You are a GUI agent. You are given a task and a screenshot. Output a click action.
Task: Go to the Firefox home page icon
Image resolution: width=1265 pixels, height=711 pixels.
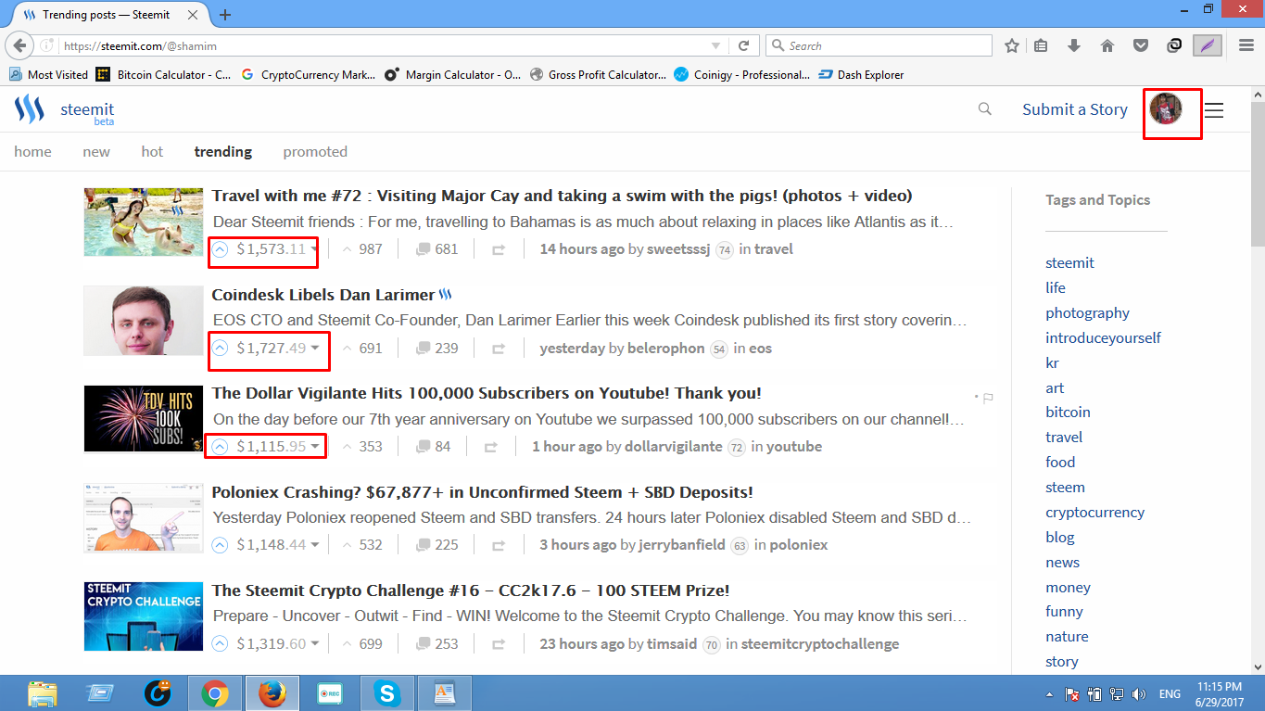[x=1107, y=45]
